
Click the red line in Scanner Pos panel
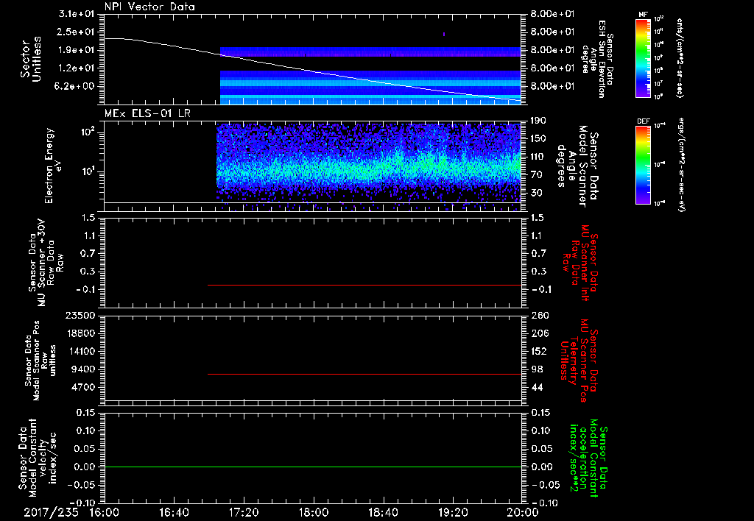pos(364,374)
